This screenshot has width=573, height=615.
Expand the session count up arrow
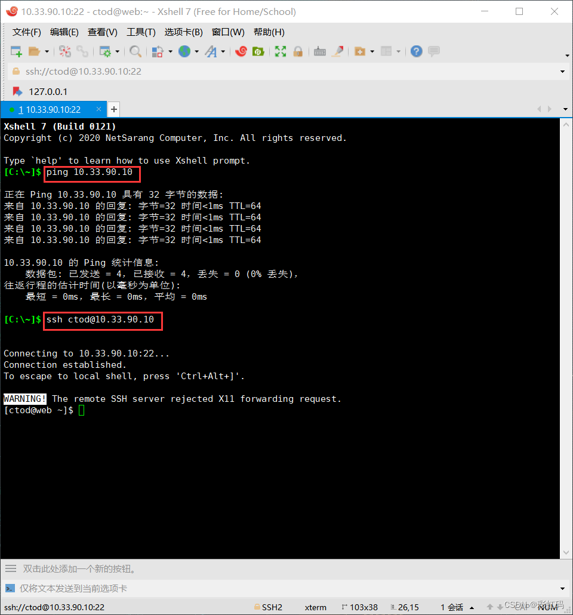point(472,608)
